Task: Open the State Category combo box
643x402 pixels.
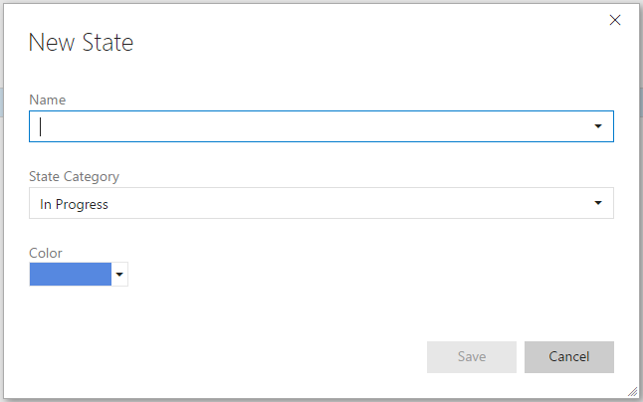Action: point(321,203)
